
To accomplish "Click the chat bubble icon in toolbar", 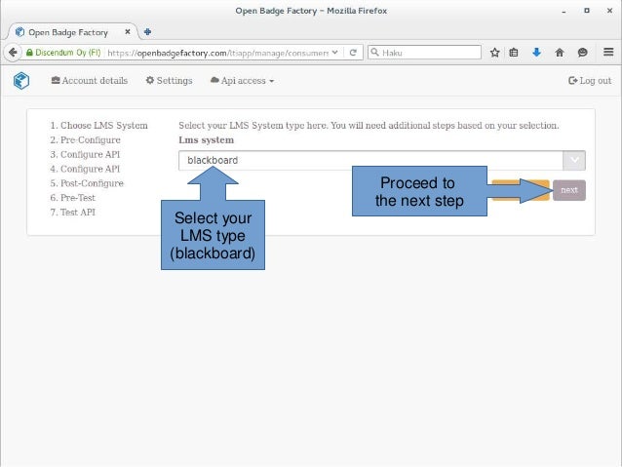I will [582, 53].
